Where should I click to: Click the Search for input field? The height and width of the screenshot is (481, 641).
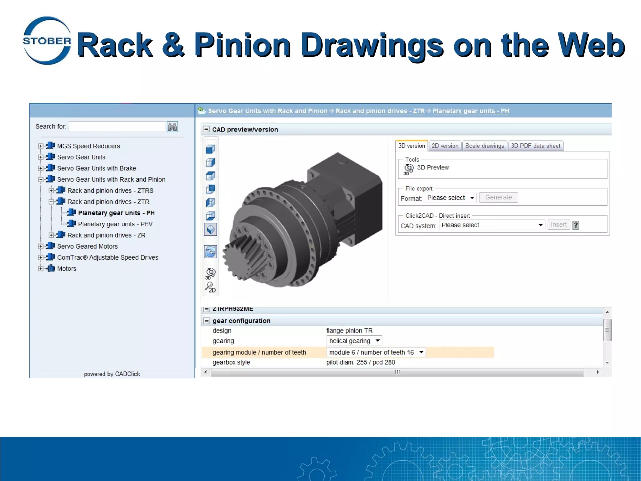pos(117,127)
